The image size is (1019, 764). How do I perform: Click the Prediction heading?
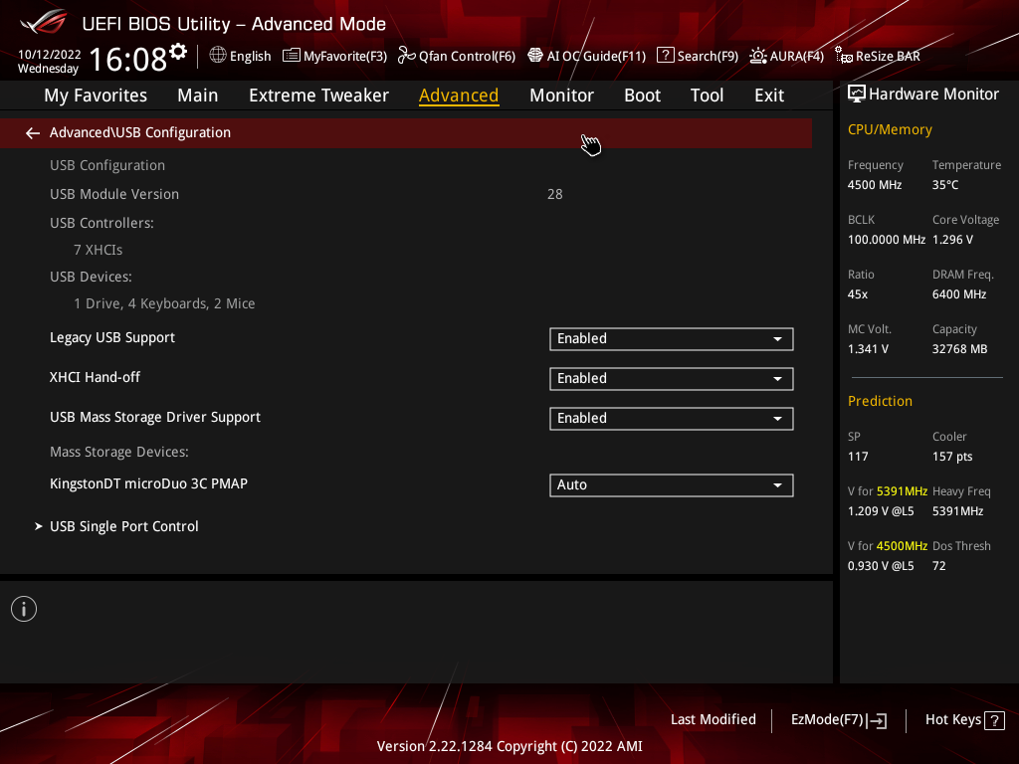(880, 402)
